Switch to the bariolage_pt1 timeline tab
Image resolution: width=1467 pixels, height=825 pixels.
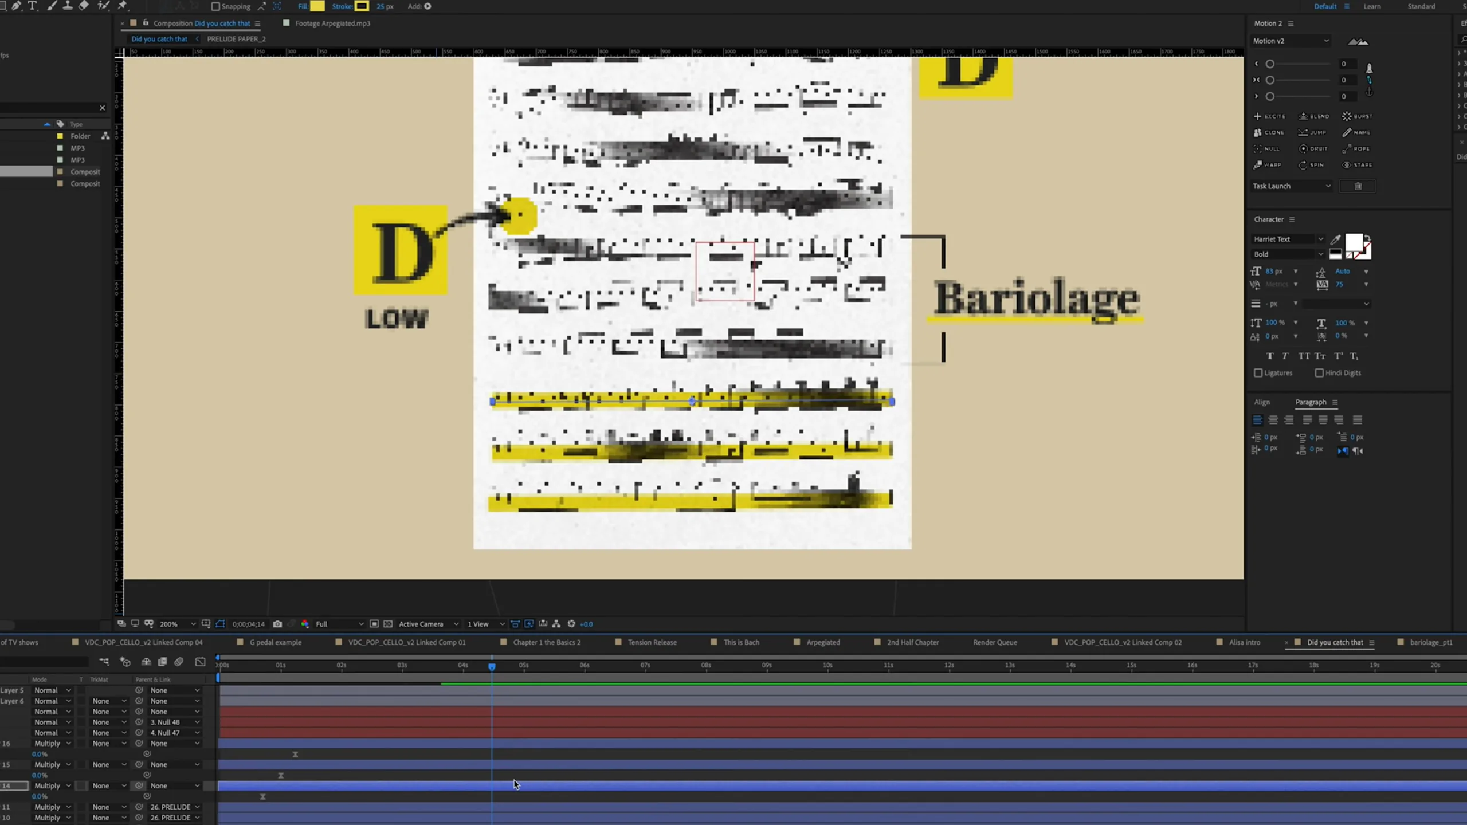pos(1431,642)
